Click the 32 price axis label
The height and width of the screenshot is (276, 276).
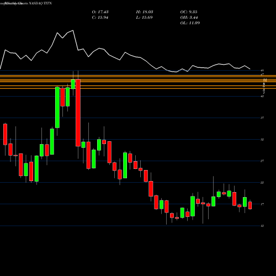[262, 140]
